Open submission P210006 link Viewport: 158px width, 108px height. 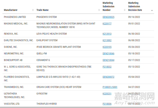[x=107, y=104]
